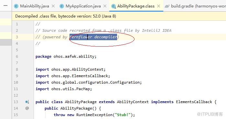Click the build.gradle file icon

tap(167, 6)
